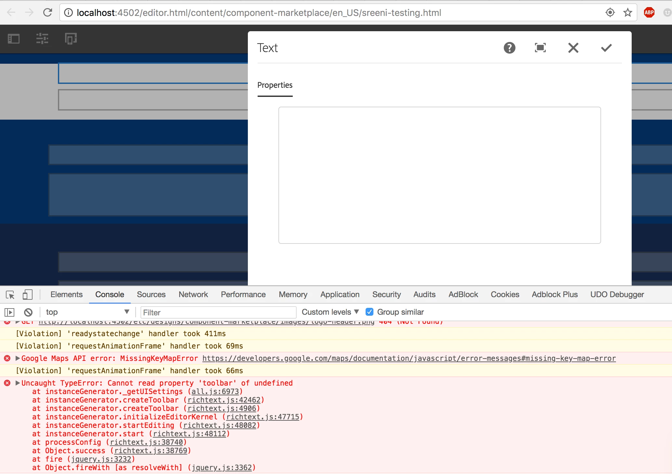This screenshot has width=672, height=474.
Task: Click DevTools inspect element icon
Action: coord(10,295)
